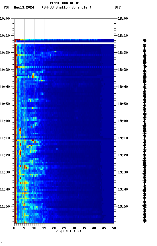Screen dimensions: 157x246
Task: Click the seismogram waveform trace beside the spectrogram
Action: tap(144, 131)
